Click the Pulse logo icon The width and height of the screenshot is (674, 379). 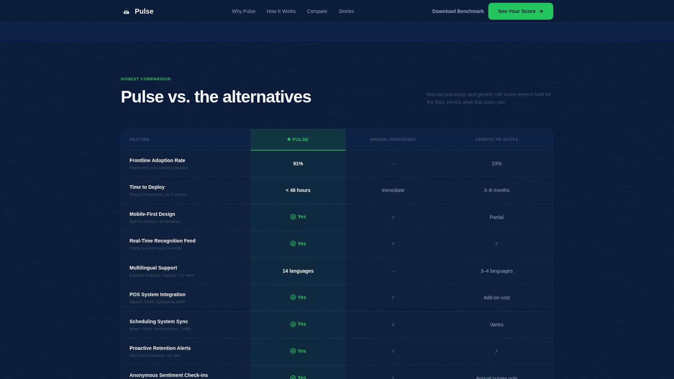click(126, 12)
